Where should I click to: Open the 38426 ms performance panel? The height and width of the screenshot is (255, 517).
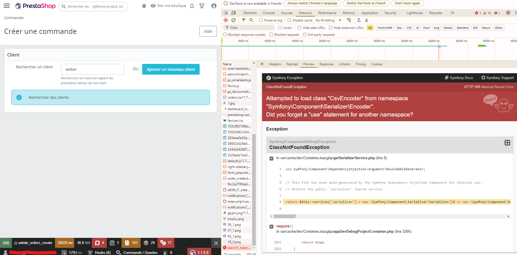(65, 243)
